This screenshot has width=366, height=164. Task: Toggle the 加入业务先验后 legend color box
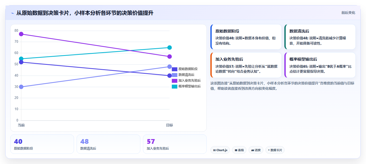point(174,81)
